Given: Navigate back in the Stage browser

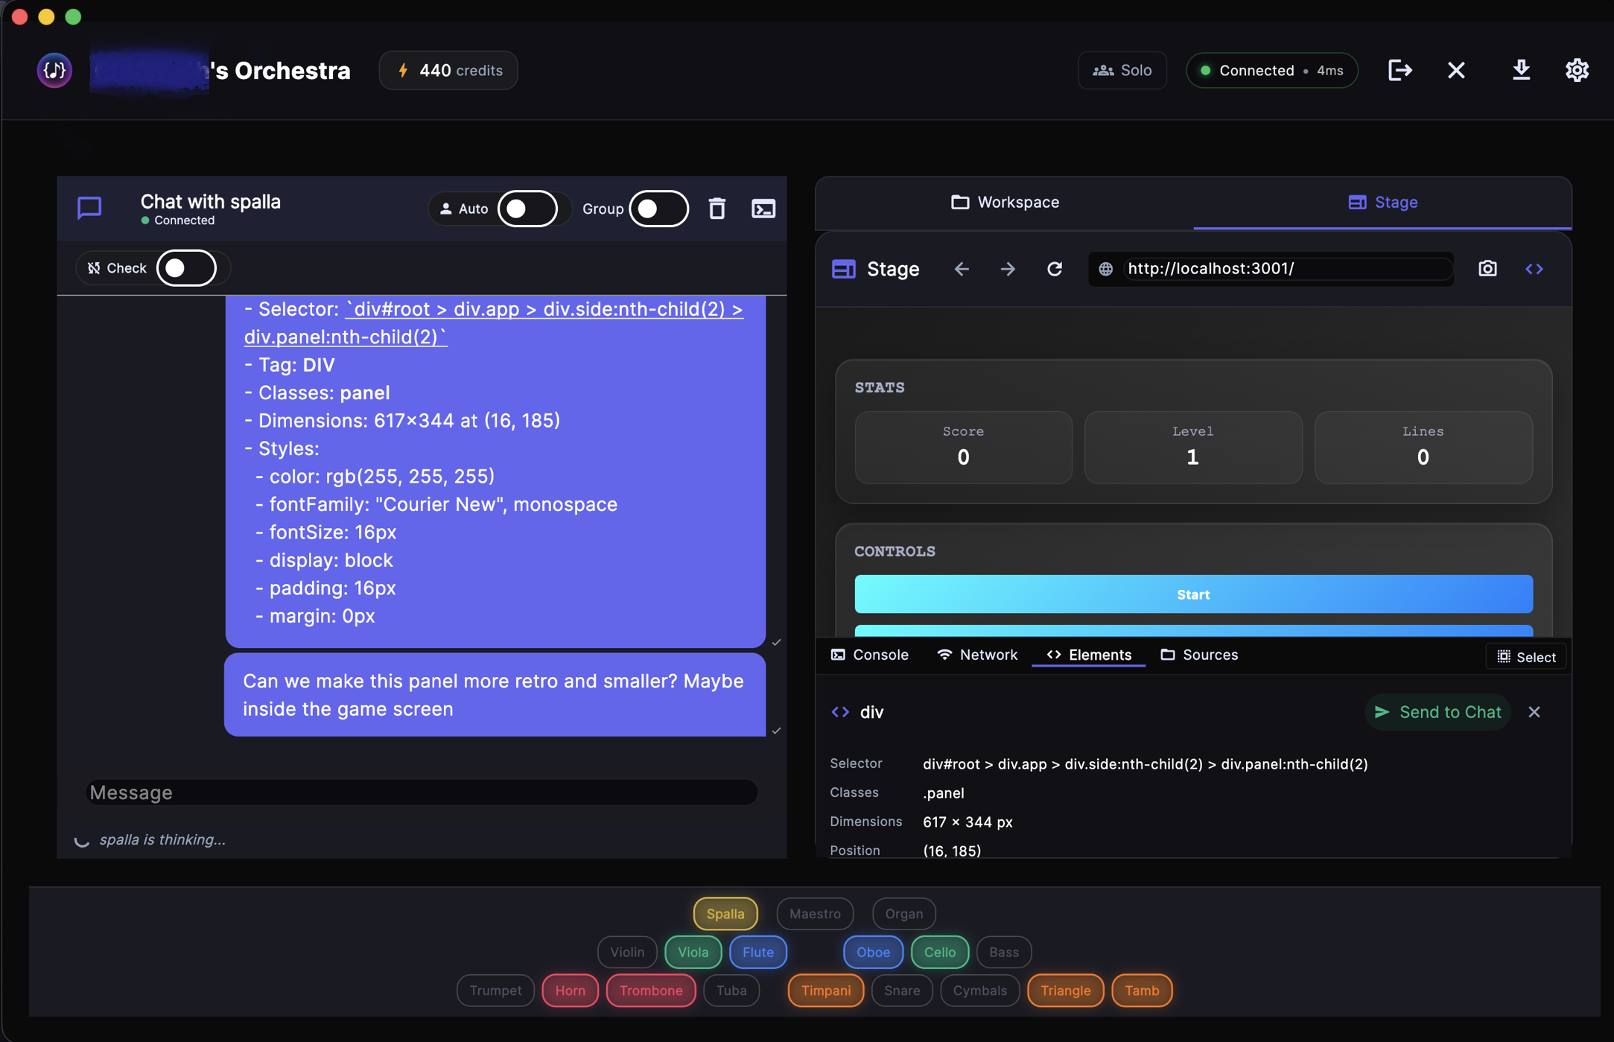Looking at the screenshot, I should click(x=962, y=269).
